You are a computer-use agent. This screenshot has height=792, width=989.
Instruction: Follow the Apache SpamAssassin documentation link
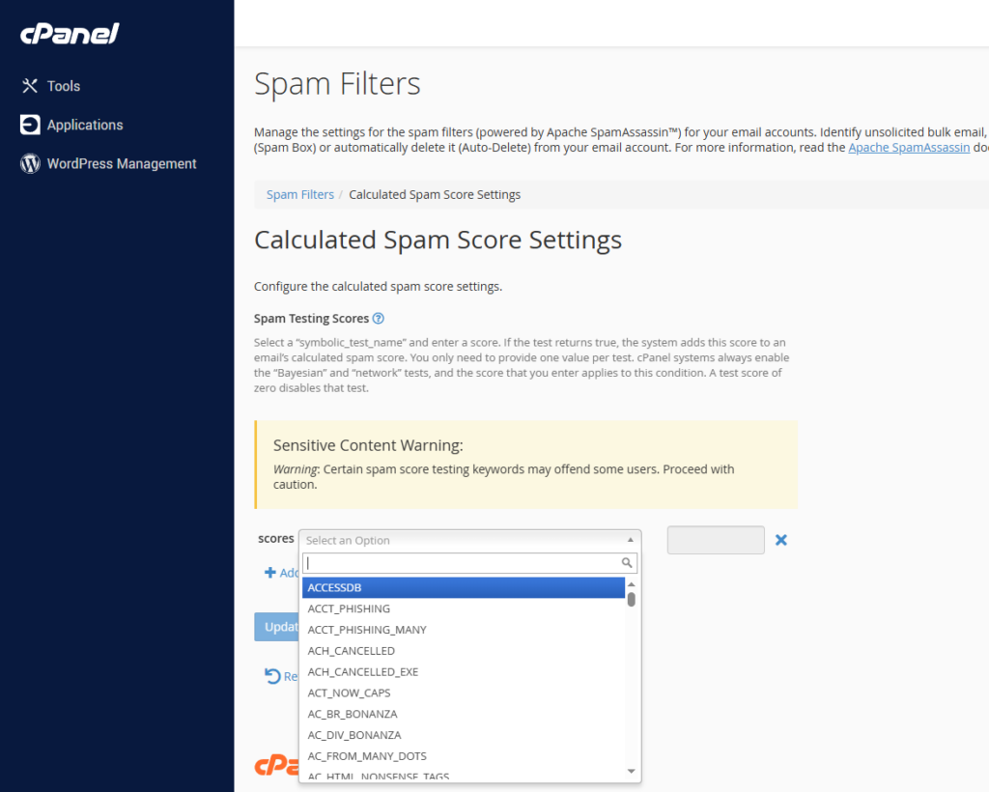(908, 148)
